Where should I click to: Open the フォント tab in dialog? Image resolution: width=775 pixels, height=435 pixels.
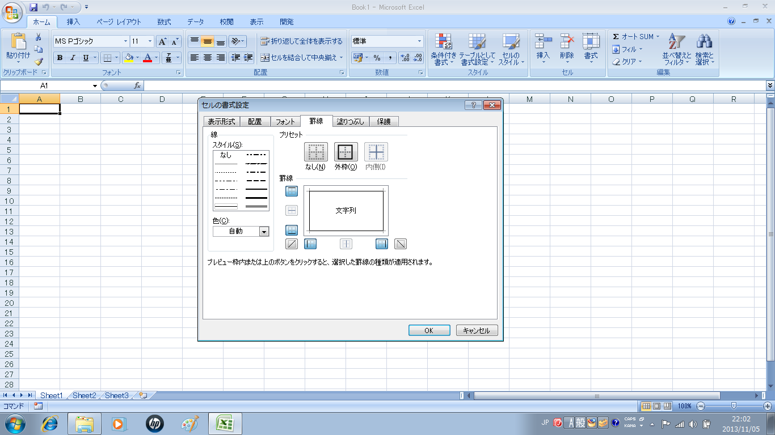point(285,122)
